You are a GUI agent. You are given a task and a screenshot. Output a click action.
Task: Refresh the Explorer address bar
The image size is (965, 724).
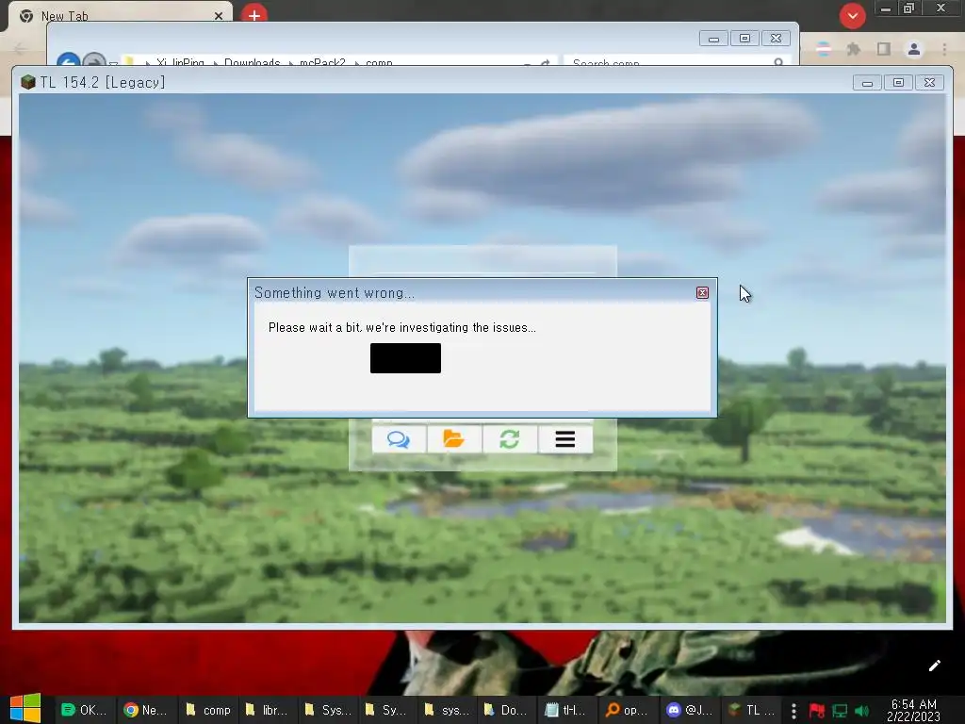point(545,63)
